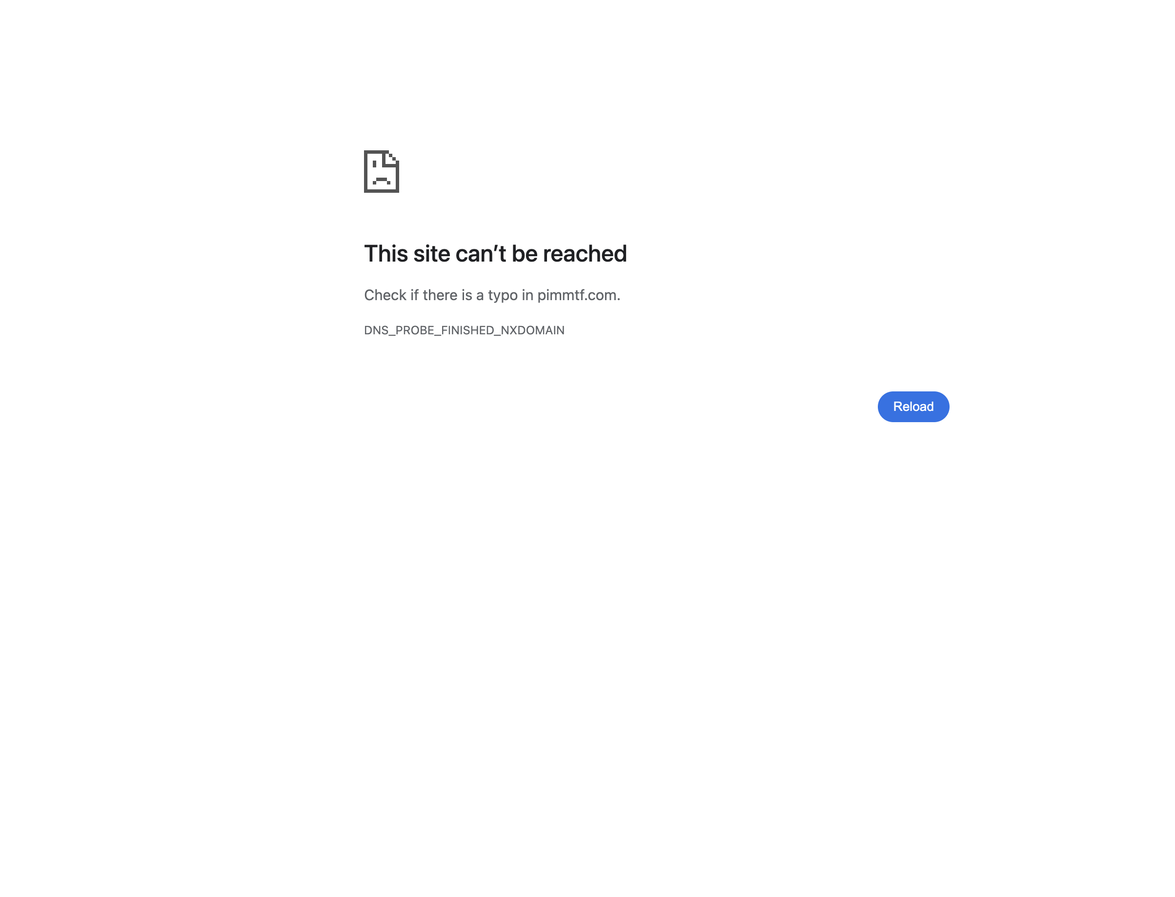Screen dimensions: 1175x897
Task: Click the word "reached" in the heading
Action: 585,254
